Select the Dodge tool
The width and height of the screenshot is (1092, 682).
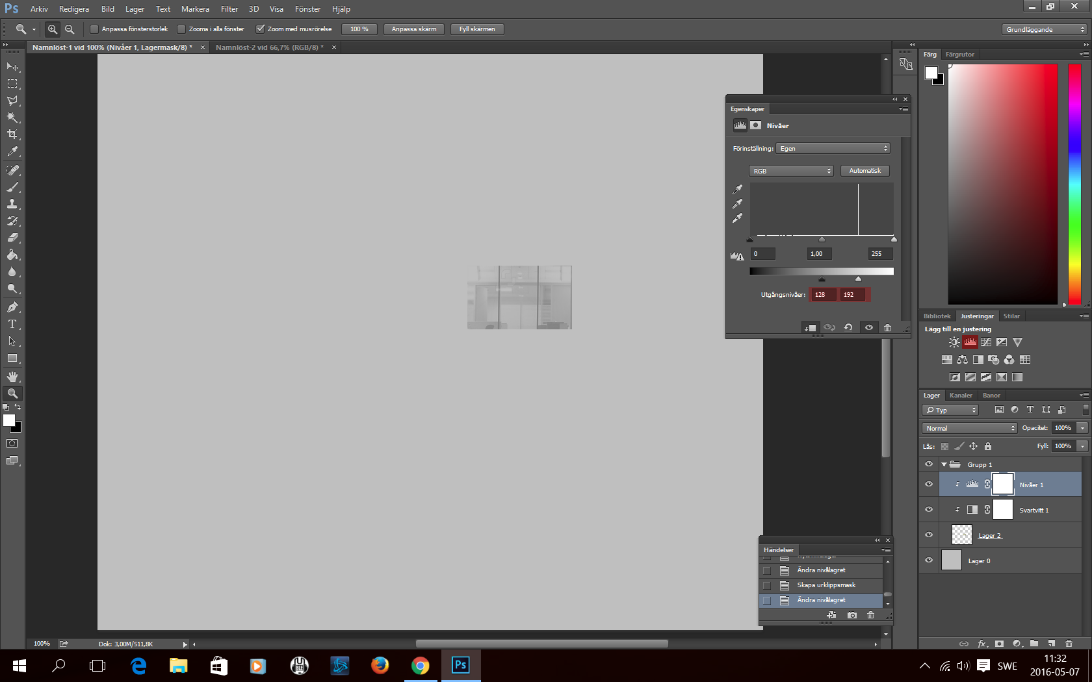pyautogui.click(x=12, y=288)
